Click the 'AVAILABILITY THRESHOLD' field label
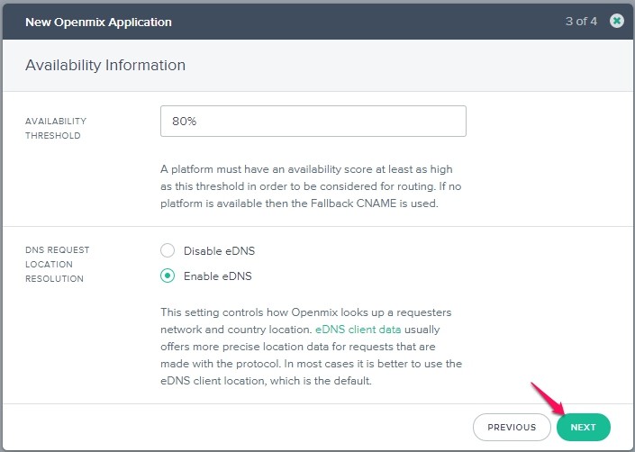The width and height of the screenshot is (635, 452). pyautogui.click(x=56, y=129)
